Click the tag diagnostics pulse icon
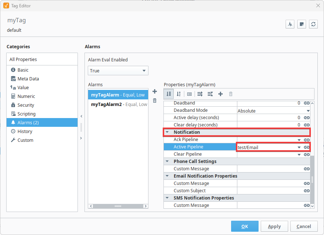This screenshot has height=235, width=324. pyautogui.click(x=290, y=24)
